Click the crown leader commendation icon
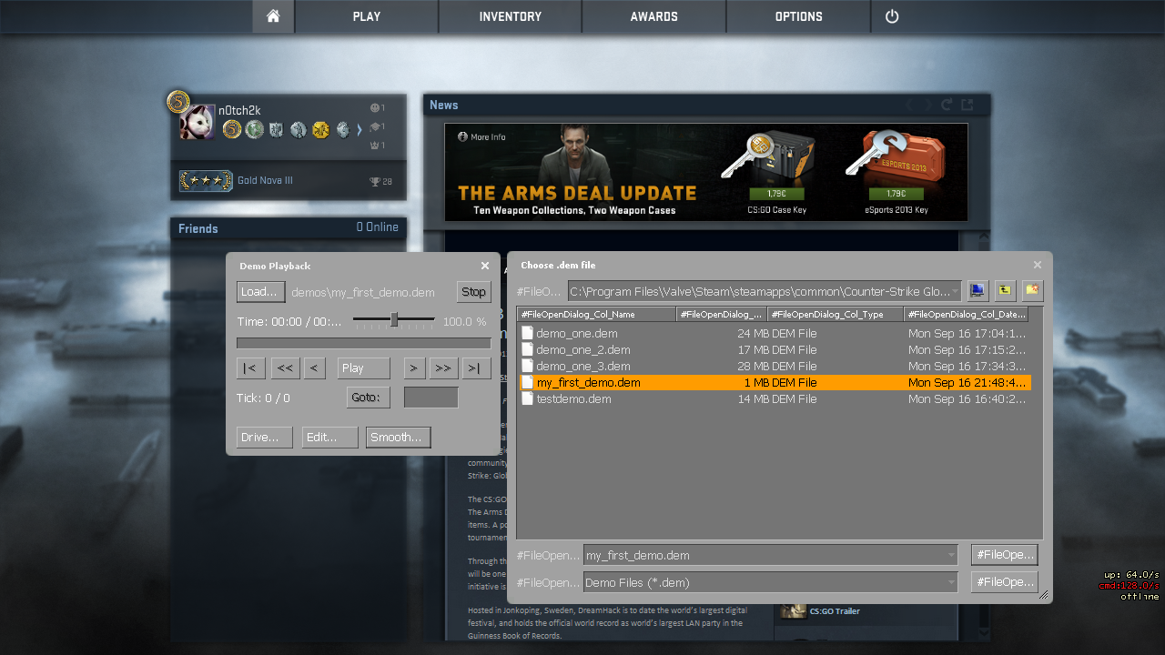 pos(375,146)
